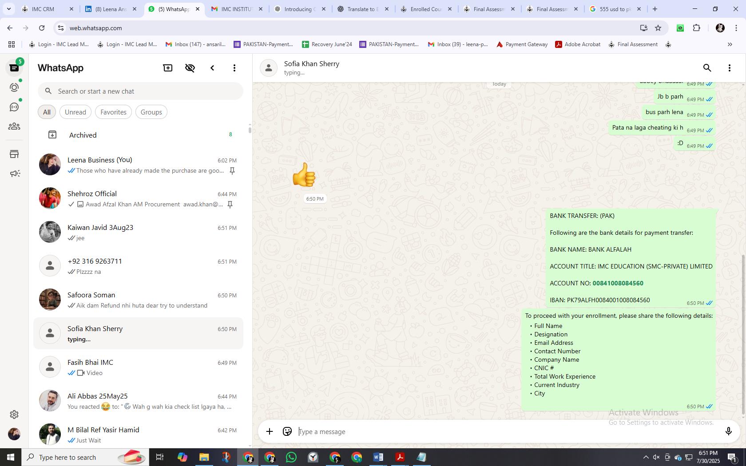746x466 pixels.
Task: Show more bookmarks chevron
Action: pyautogui.click(x=730, y=44)
